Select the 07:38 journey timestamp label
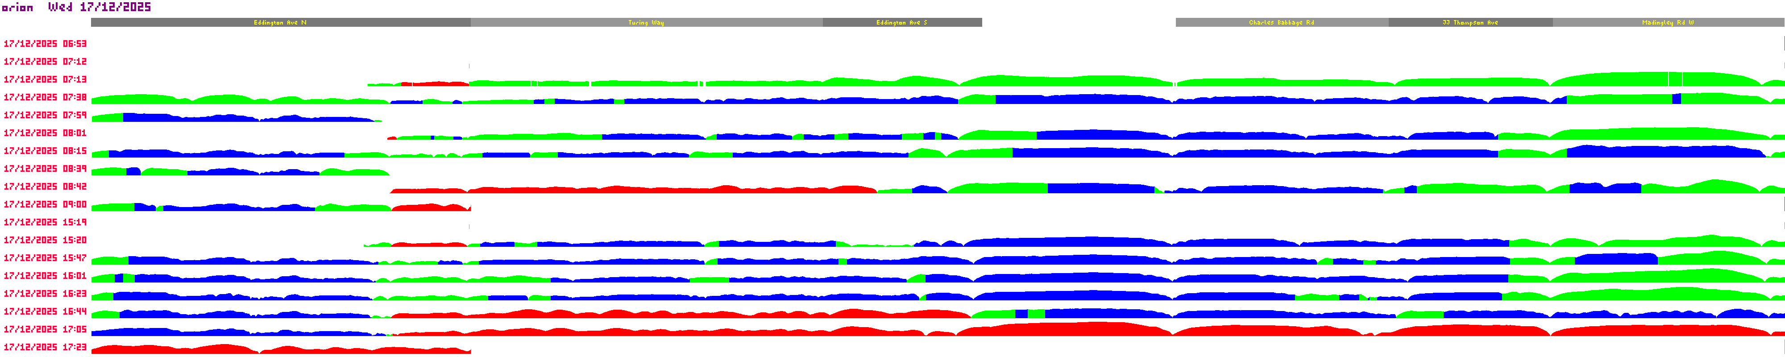The image size is (1785, 357). (x=45, y=98)
